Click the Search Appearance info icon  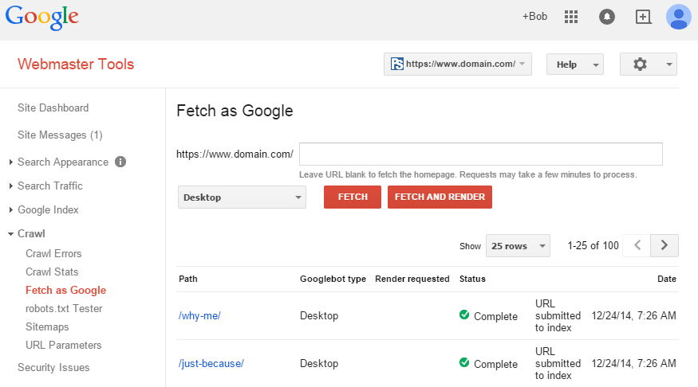tap(120, 162)
